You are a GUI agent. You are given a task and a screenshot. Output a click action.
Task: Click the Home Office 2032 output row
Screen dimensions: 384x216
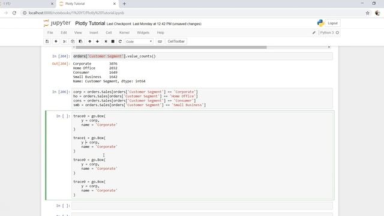pyautogui.click(x=95, y=68)
